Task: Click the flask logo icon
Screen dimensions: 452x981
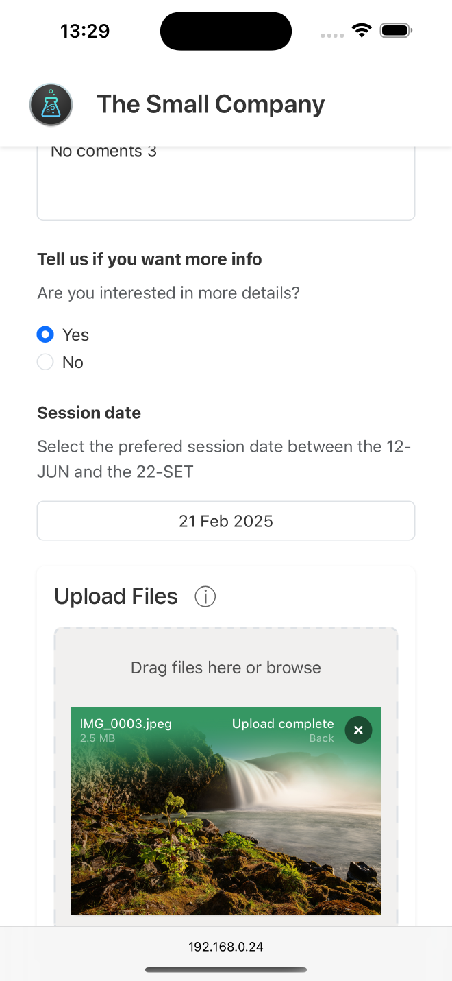Action: (51, 105)
